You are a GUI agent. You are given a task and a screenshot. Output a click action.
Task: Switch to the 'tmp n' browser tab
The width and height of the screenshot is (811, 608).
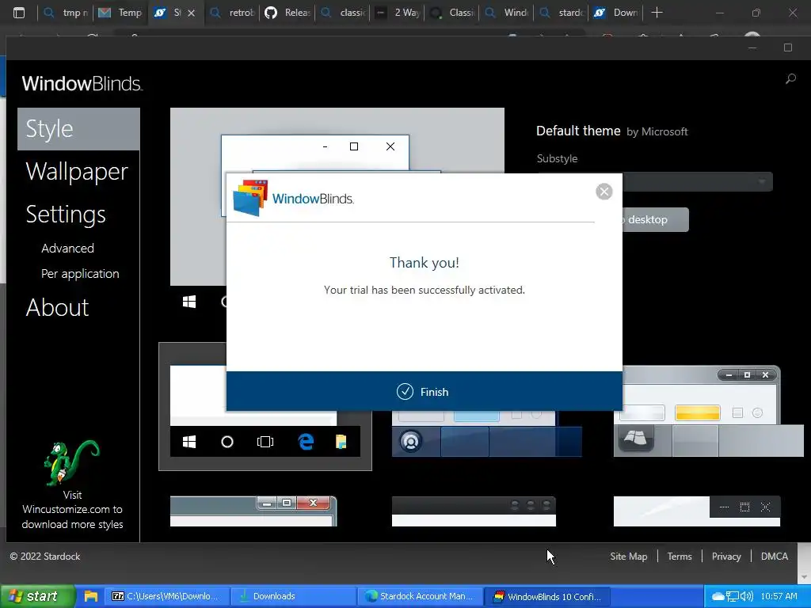pyautogui.click(x=65, y=13)
